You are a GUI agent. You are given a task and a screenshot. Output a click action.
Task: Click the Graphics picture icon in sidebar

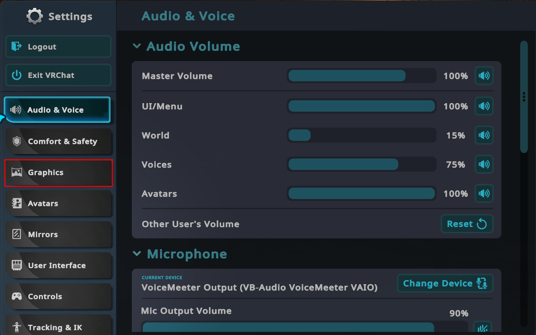click(17, 173)
